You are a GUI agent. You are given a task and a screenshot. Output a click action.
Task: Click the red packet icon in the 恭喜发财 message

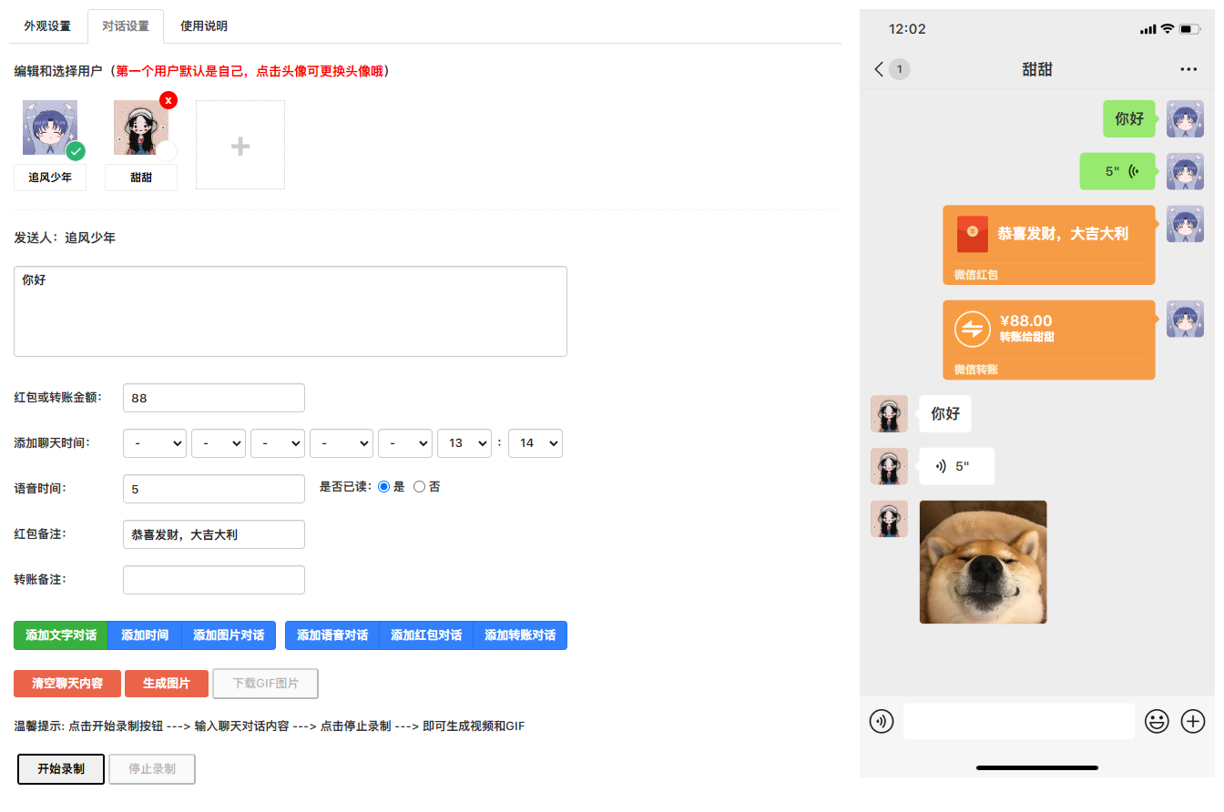972,234
